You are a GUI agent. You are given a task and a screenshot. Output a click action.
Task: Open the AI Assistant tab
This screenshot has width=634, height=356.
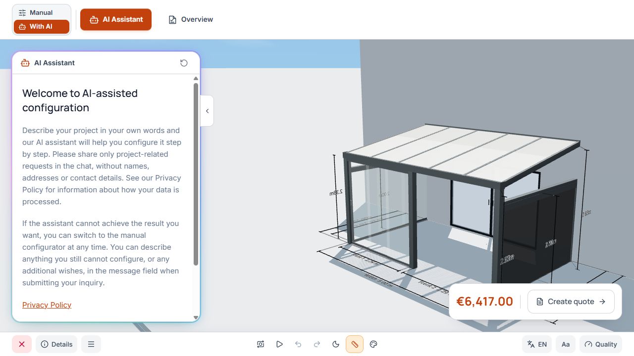[x=116, y=20]
